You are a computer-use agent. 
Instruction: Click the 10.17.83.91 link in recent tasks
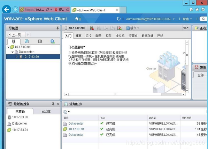click(76, 129)
